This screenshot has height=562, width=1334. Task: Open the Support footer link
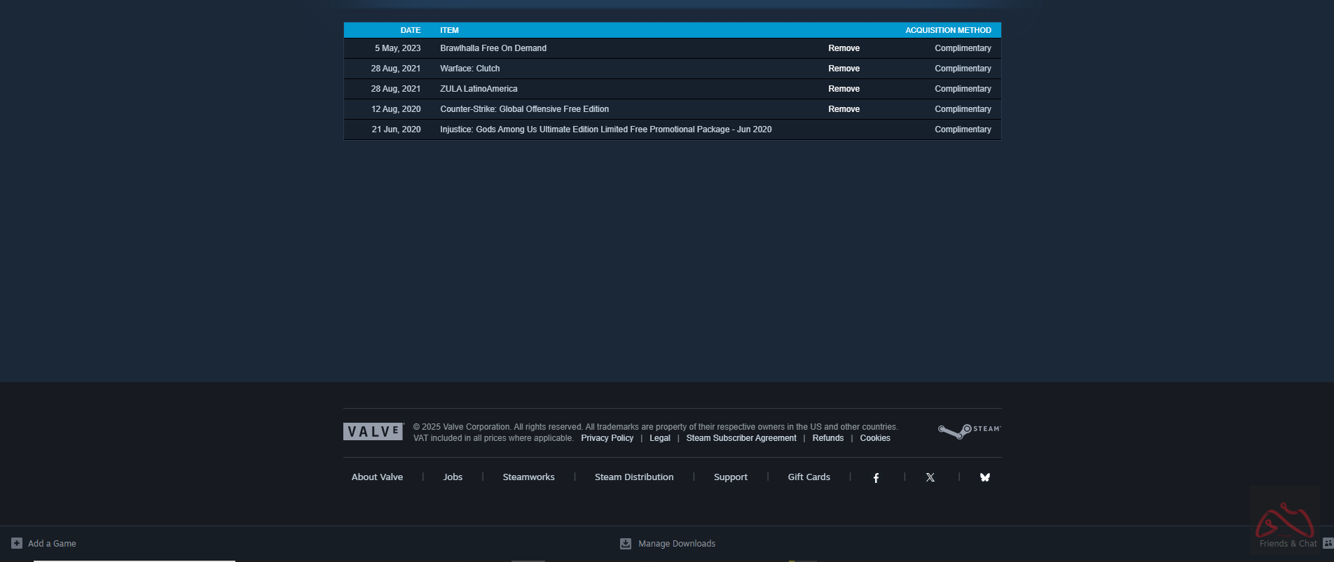730,477
